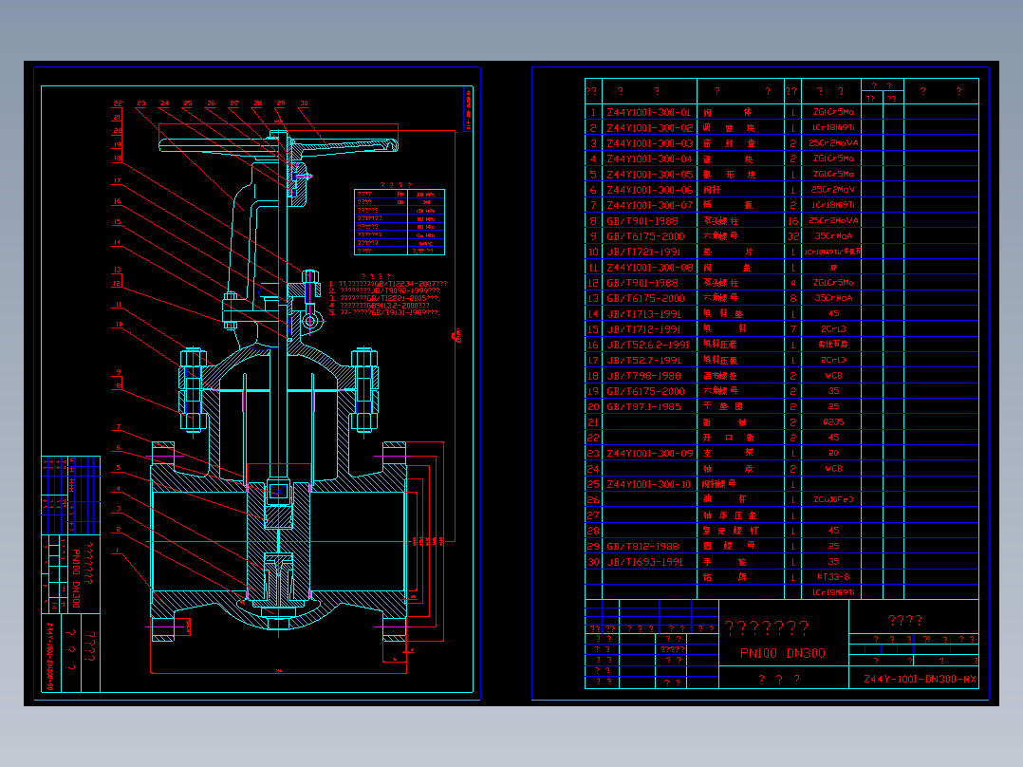Select the text Z44Y100I-300-08
Image resolution: width=1023 pixels, height=767 pixels.
[x=649, y=268]
